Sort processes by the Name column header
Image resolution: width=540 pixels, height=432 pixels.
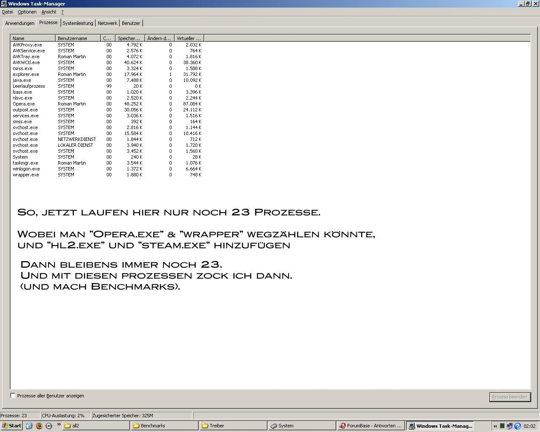[x=33, y=38]
